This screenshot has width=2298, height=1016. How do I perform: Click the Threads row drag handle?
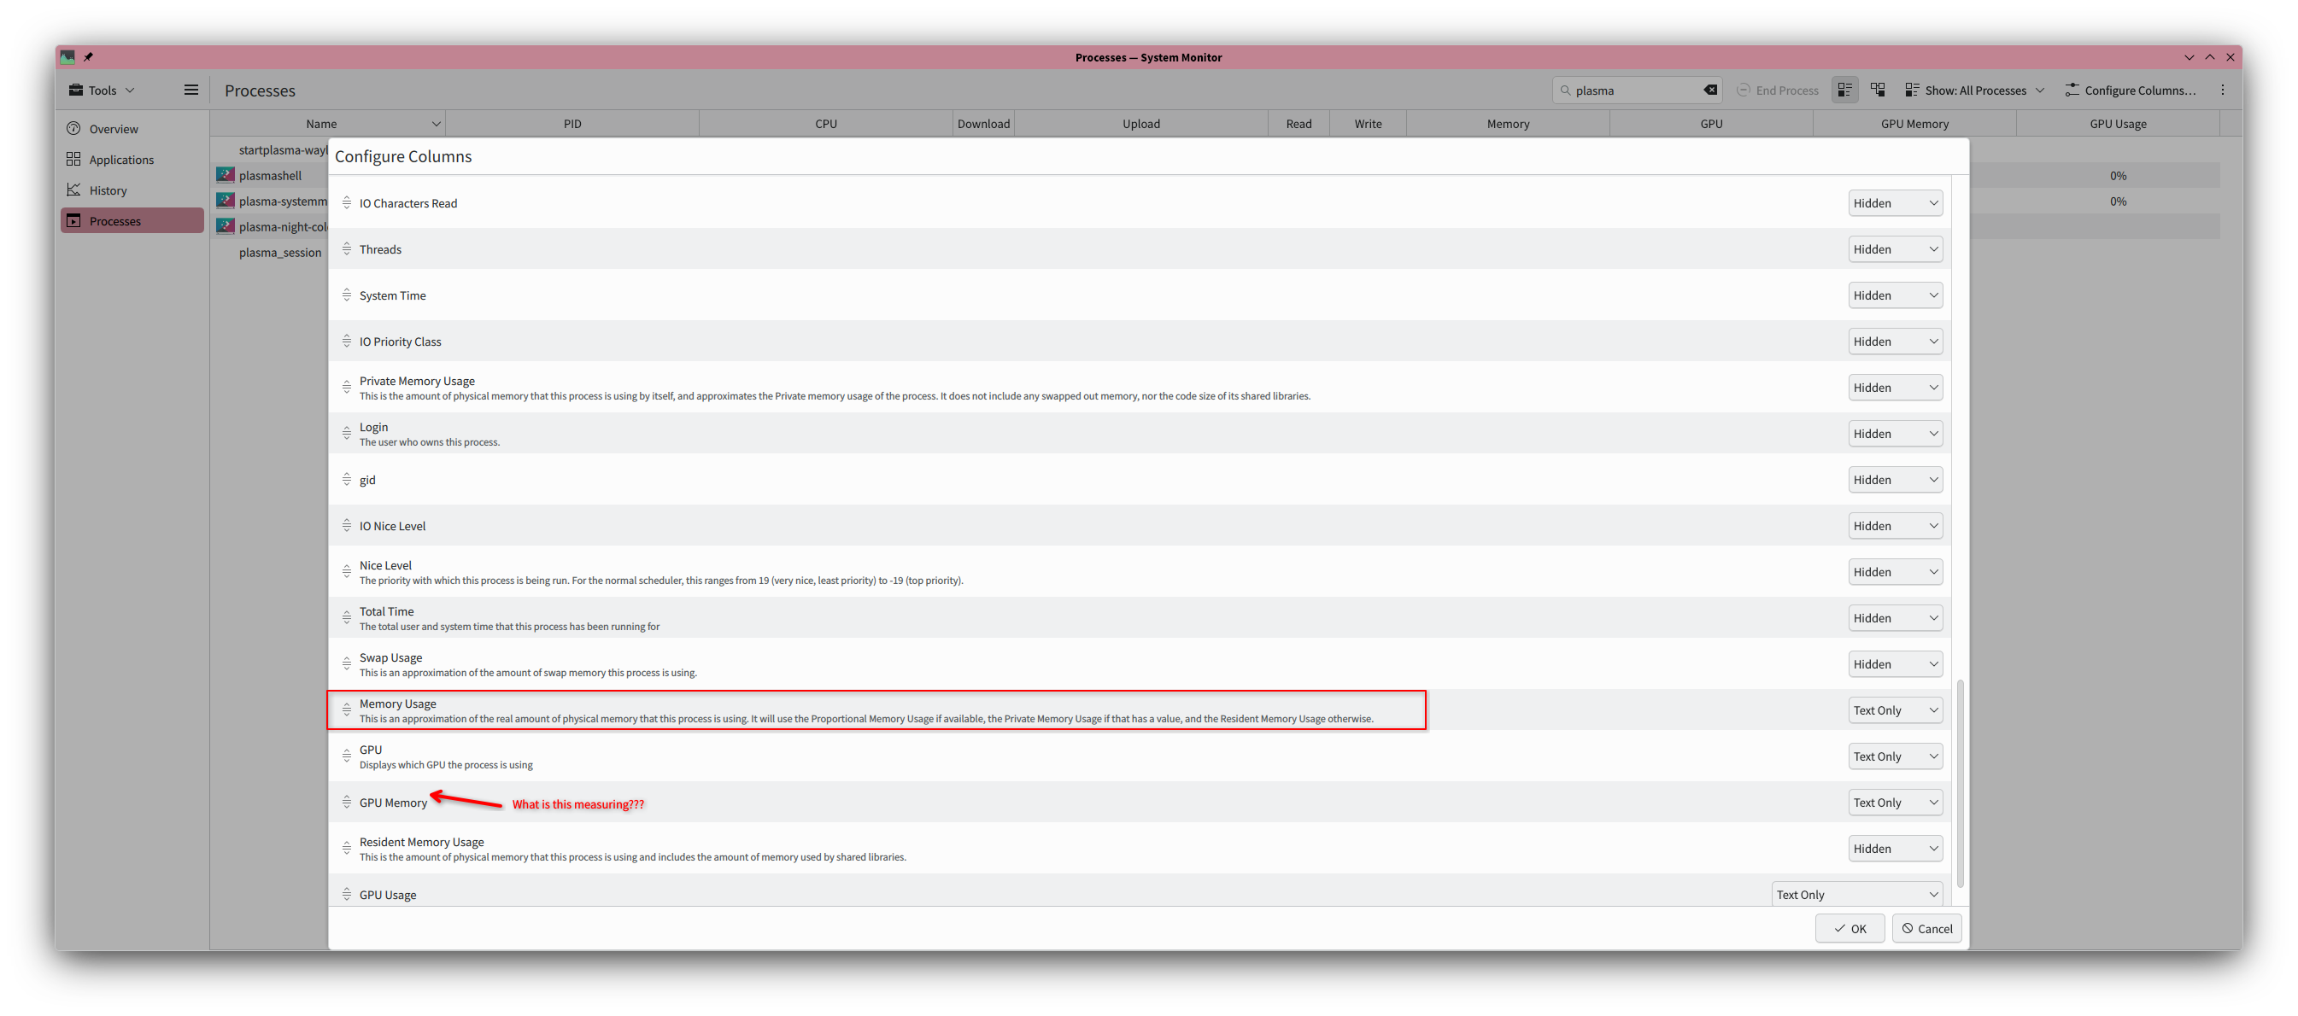point(347,249)
